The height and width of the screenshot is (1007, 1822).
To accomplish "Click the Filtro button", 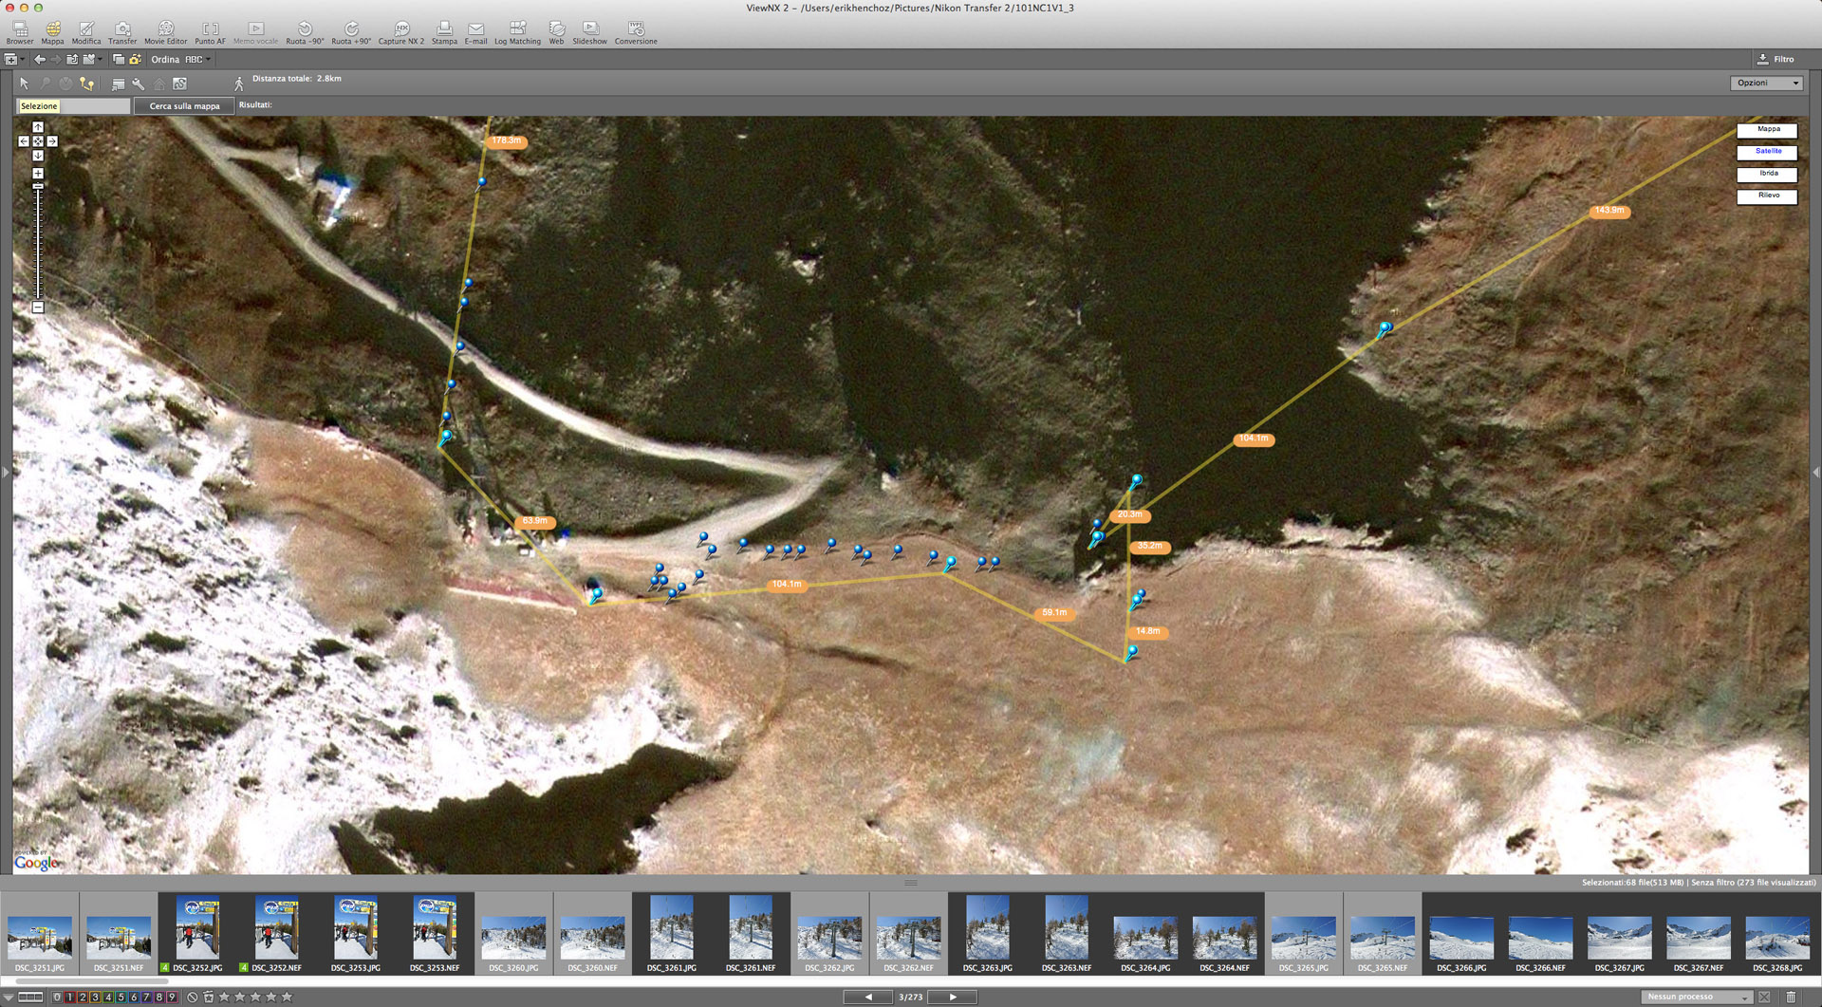I will coord(1776,59).
